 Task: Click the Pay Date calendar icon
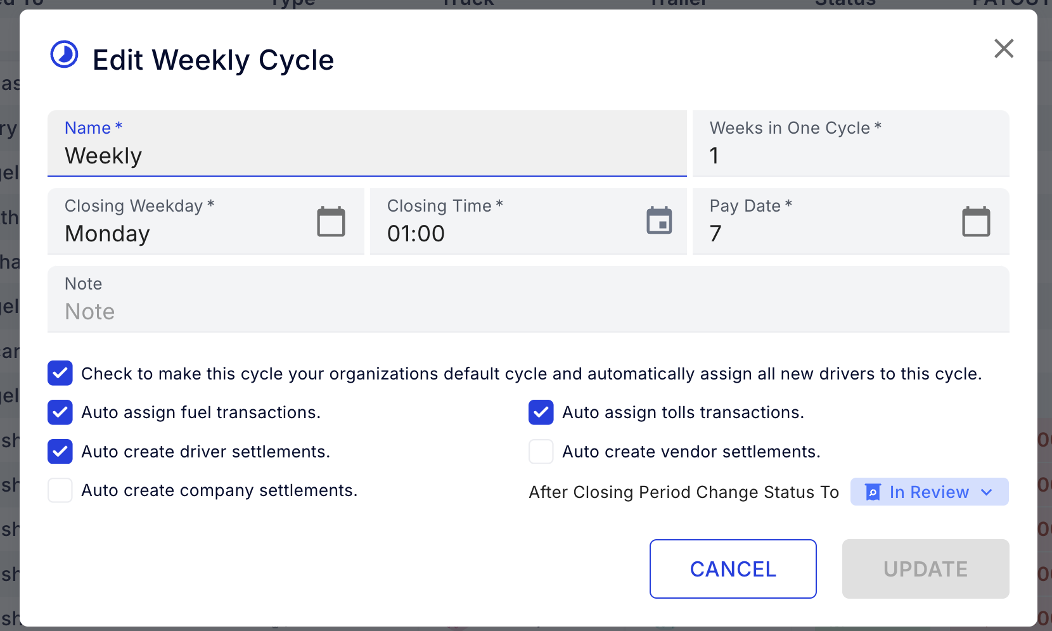976,222
